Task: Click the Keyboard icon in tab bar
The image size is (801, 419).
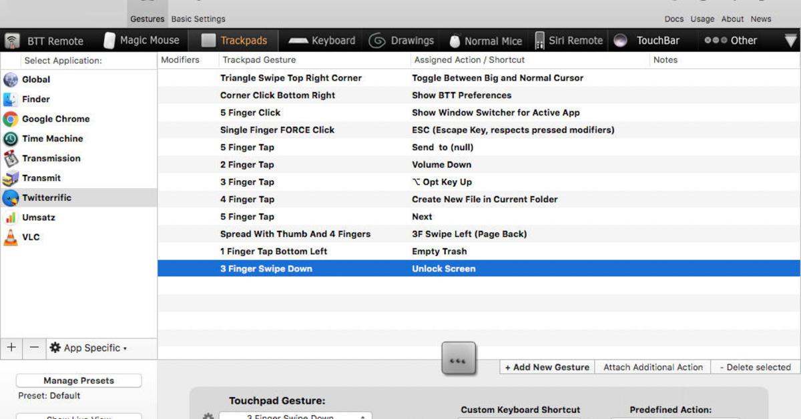Action: 298,41
